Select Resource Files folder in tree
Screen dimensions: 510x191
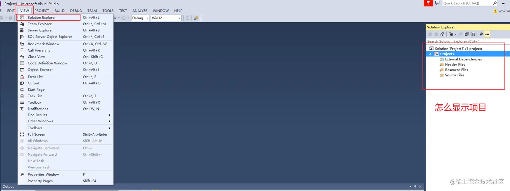(456, 70)
